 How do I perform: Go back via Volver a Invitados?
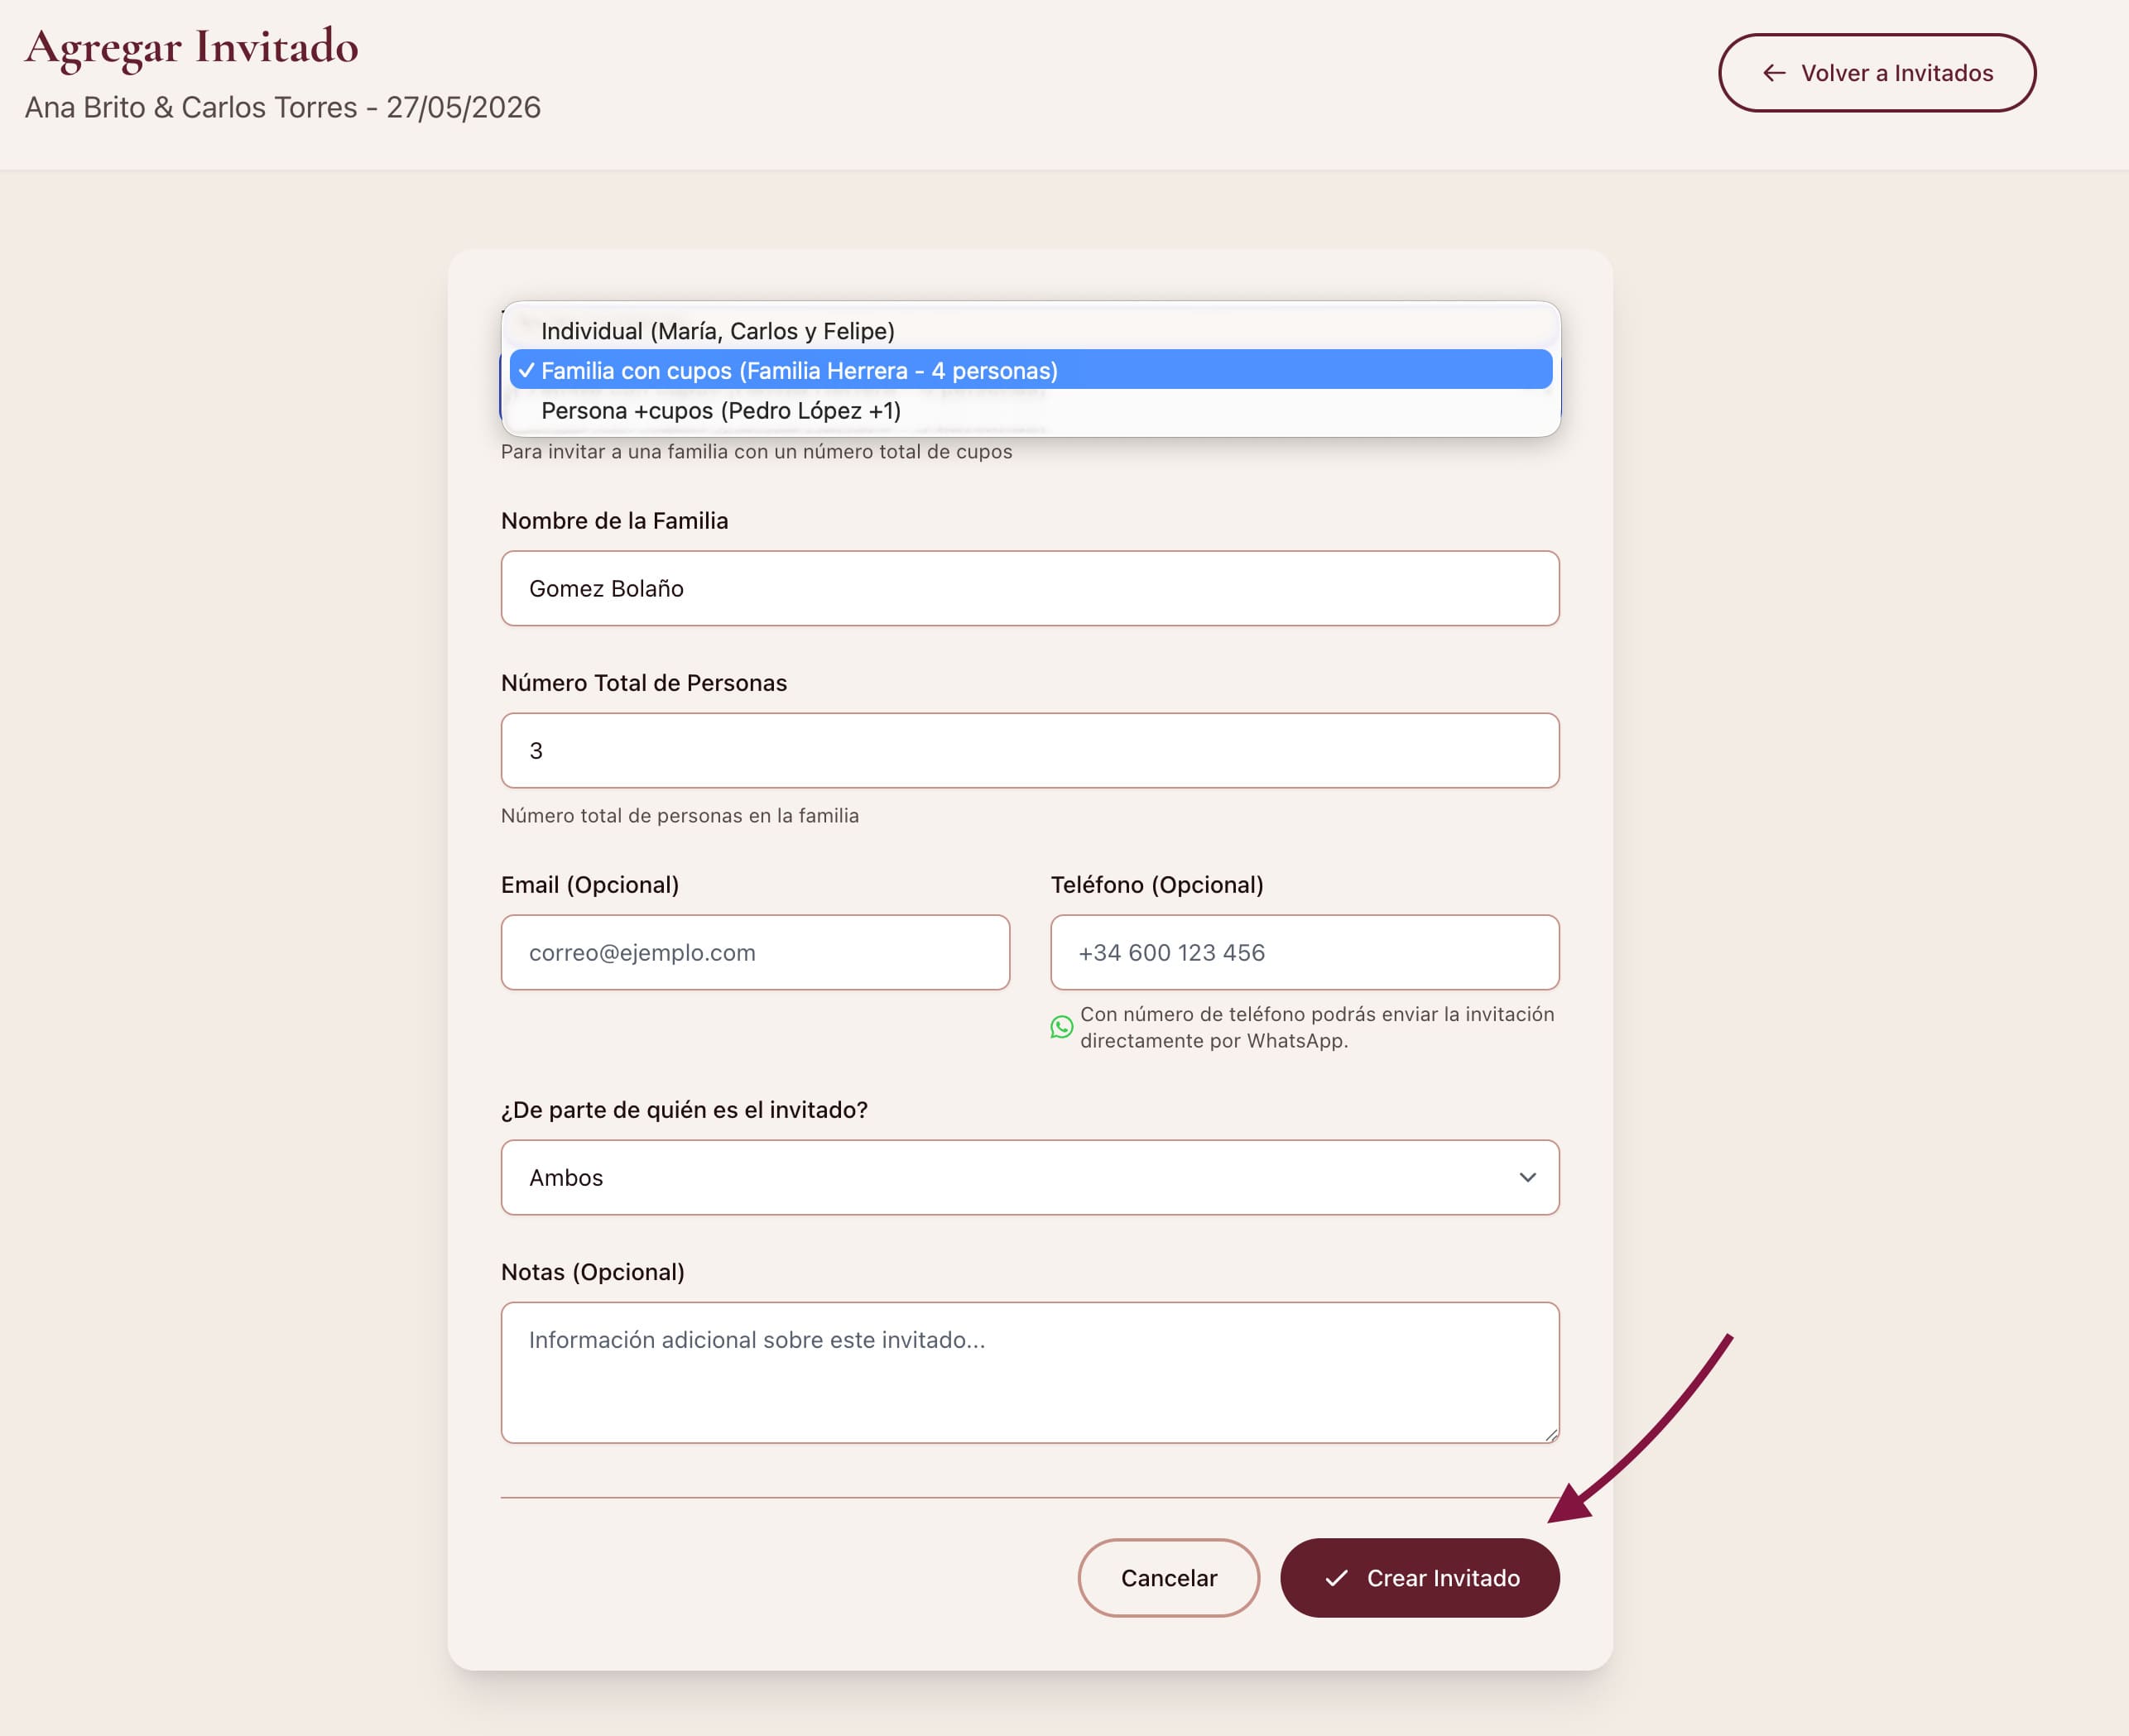[x=1876, y=73]
